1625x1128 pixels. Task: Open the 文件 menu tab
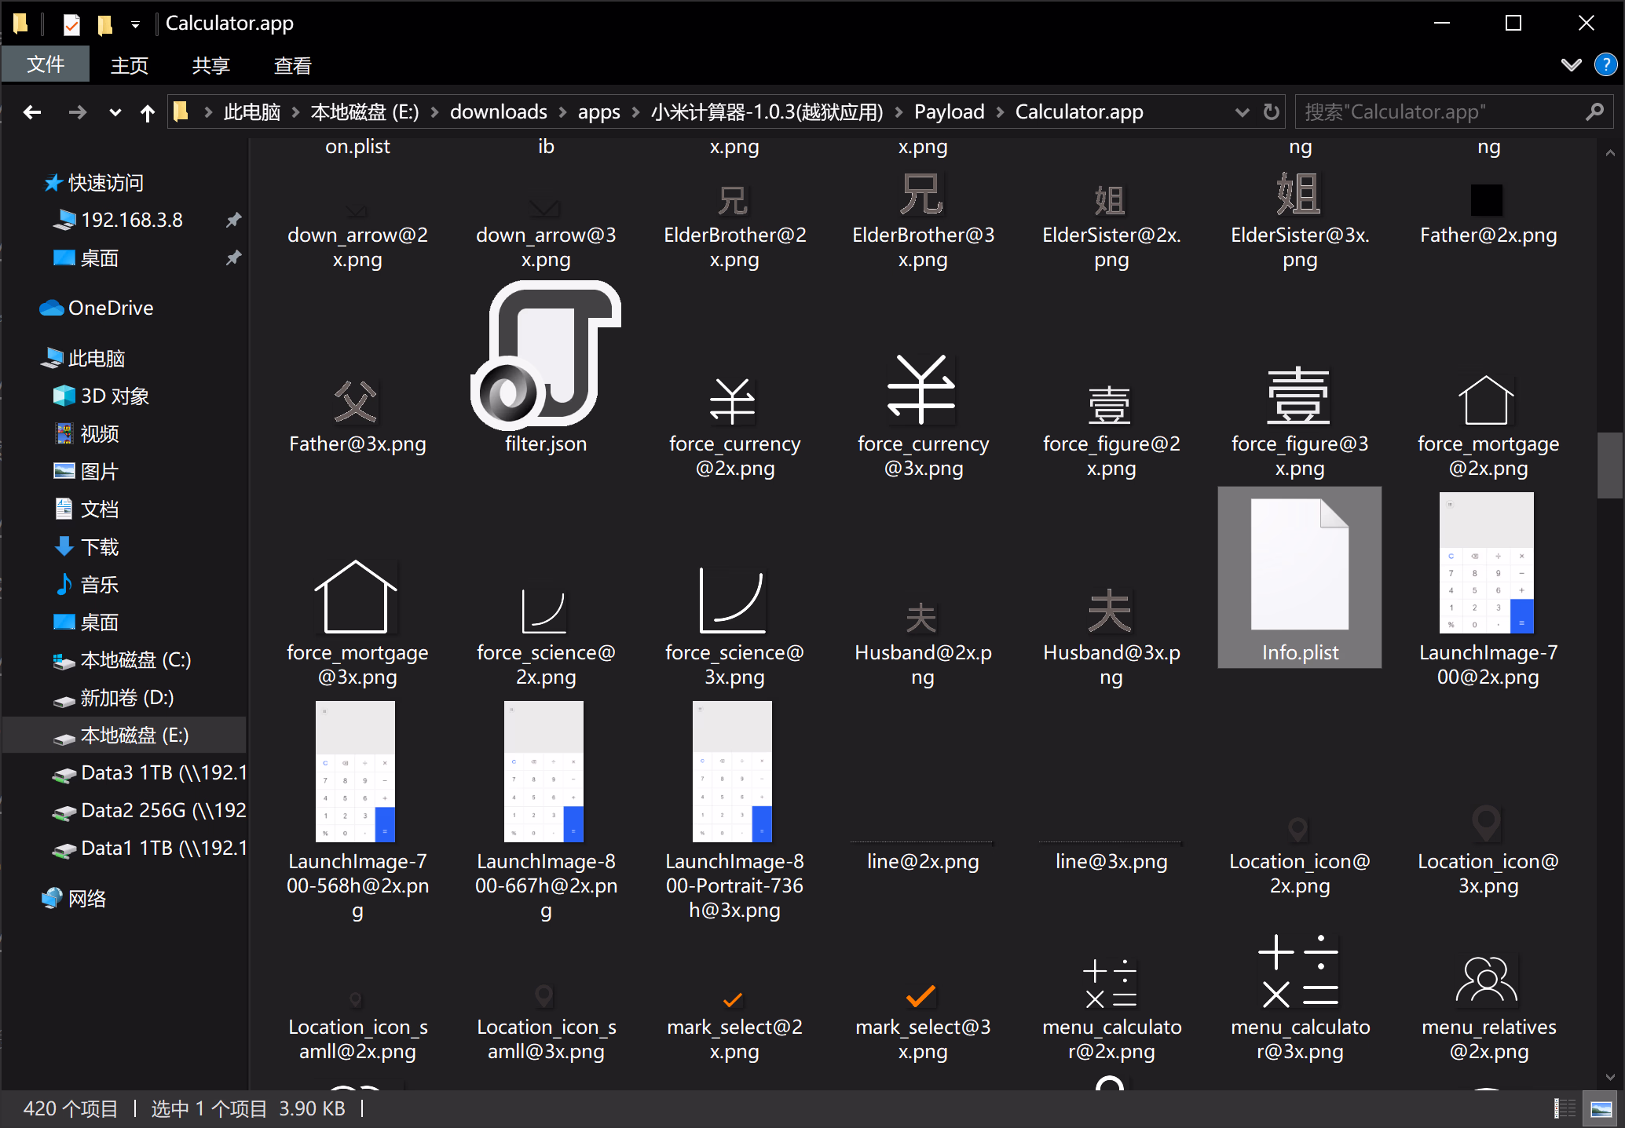coord(46,64)
